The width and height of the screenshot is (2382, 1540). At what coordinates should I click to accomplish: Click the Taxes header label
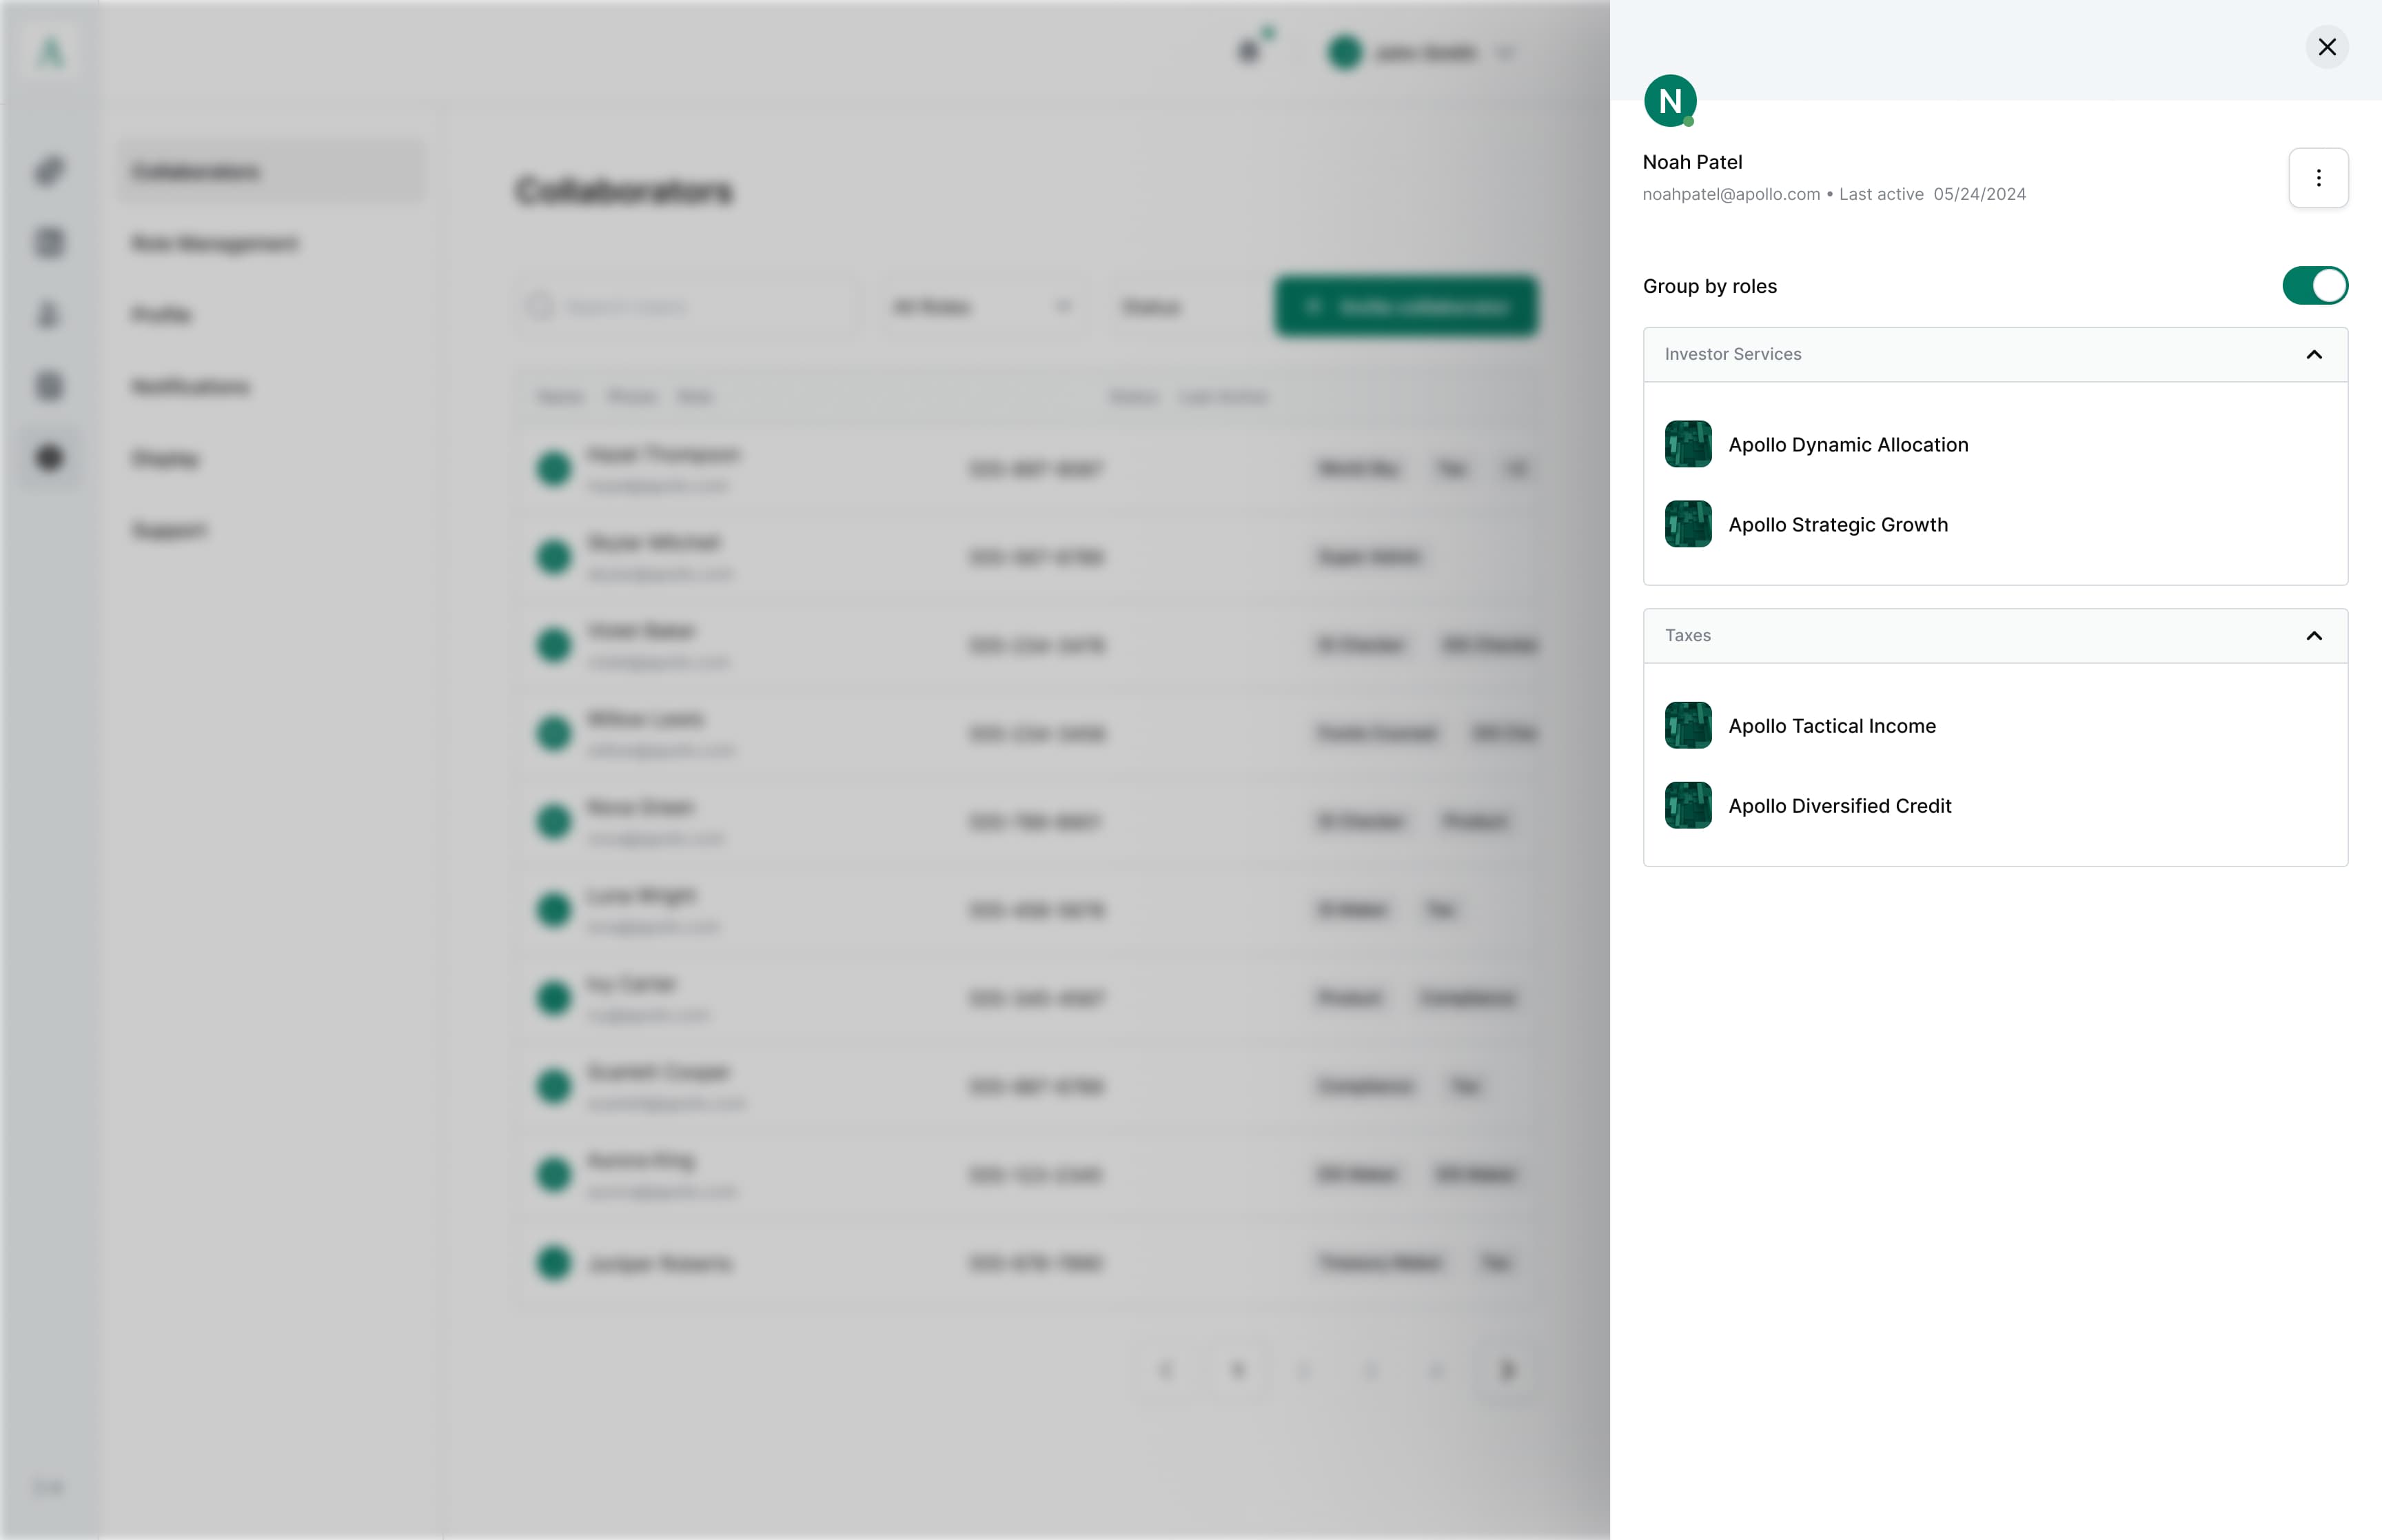pyautogui.click(x=1687, y=635)
